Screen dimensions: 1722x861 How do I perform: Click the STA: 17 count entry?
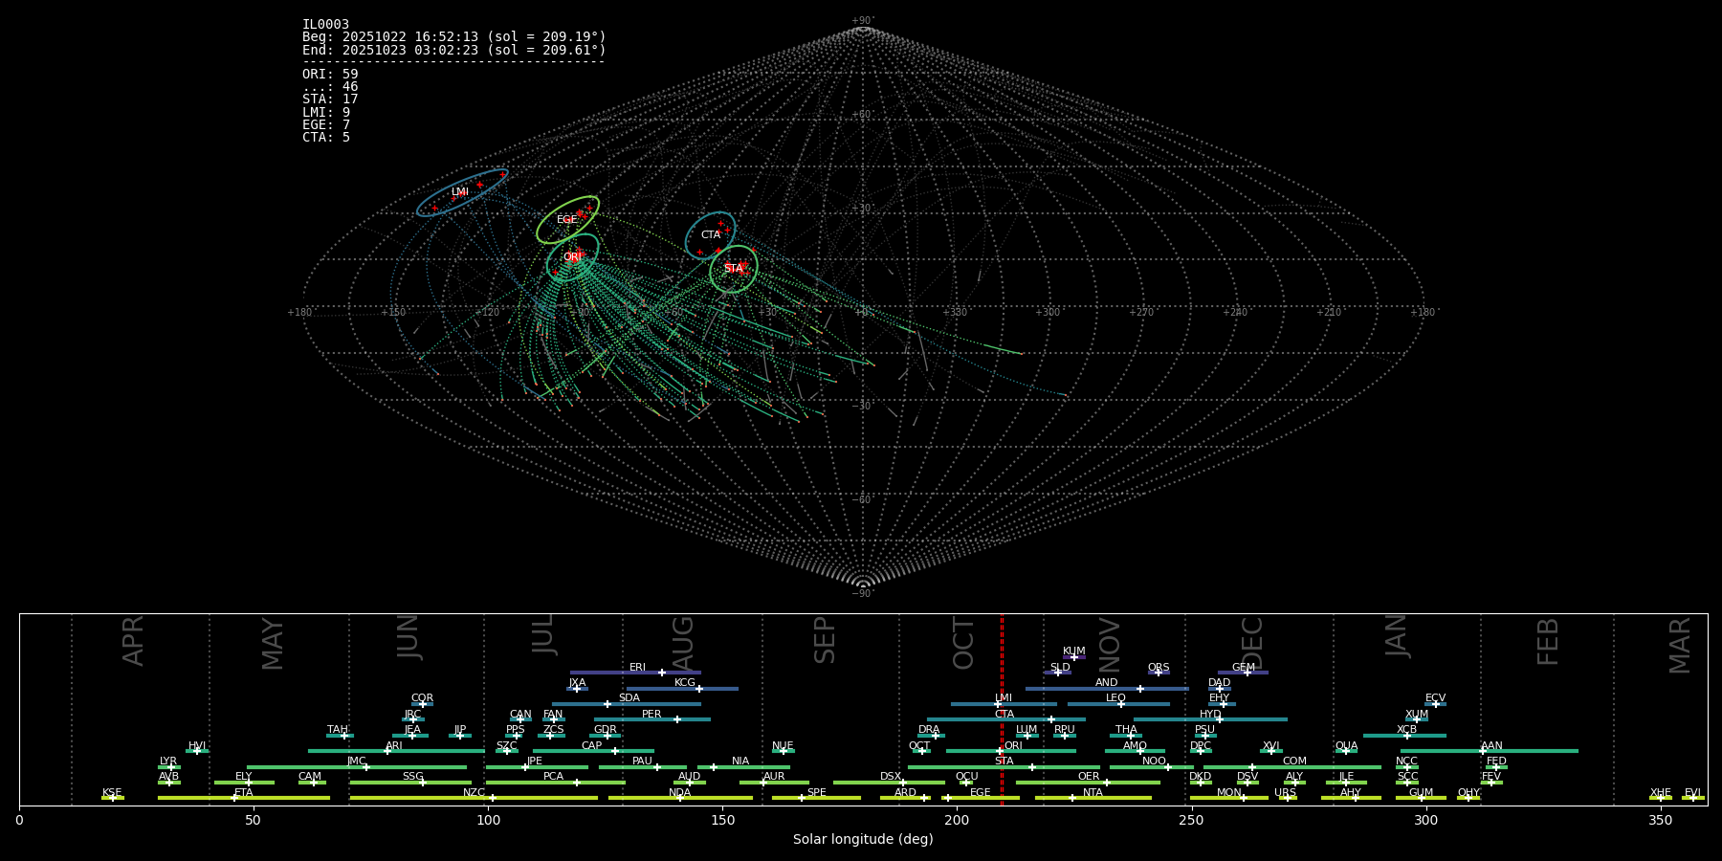click(x=330, y=99)
